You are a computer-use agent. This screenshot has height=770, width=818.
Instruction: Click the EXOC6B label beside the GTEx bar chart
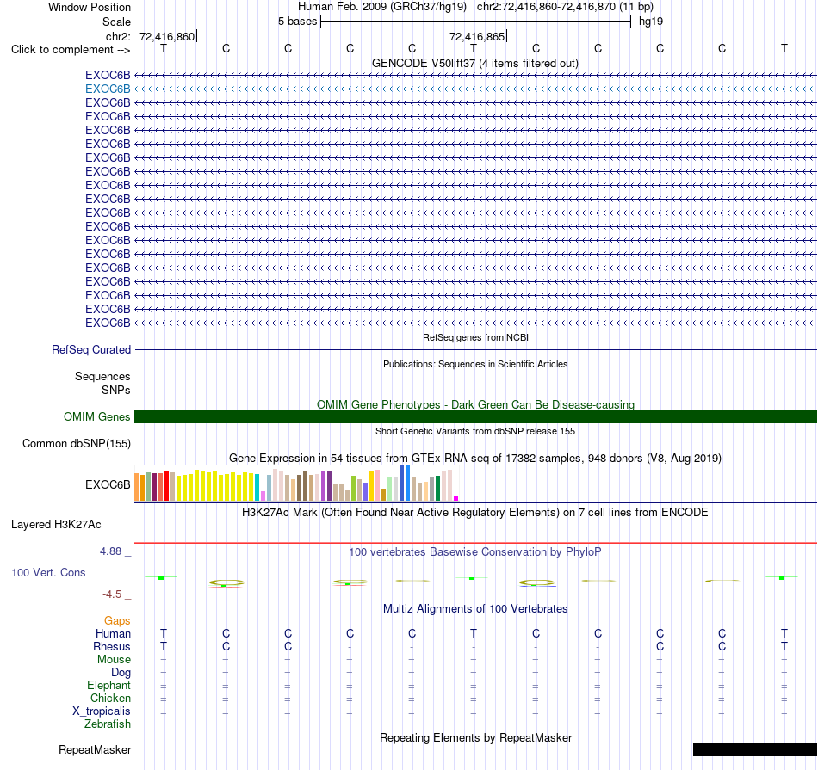[x=108, y=485]
